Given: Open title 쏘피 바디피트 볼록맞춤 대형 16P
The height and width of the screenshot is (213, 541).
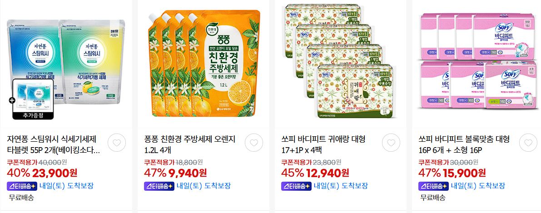Looking at the screenshot, I should pos(464,145).
